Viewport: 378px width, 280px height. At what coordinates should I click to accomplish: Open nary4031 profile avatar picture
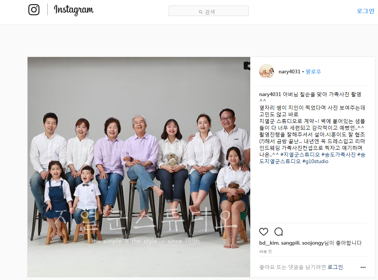coord(266,71)
